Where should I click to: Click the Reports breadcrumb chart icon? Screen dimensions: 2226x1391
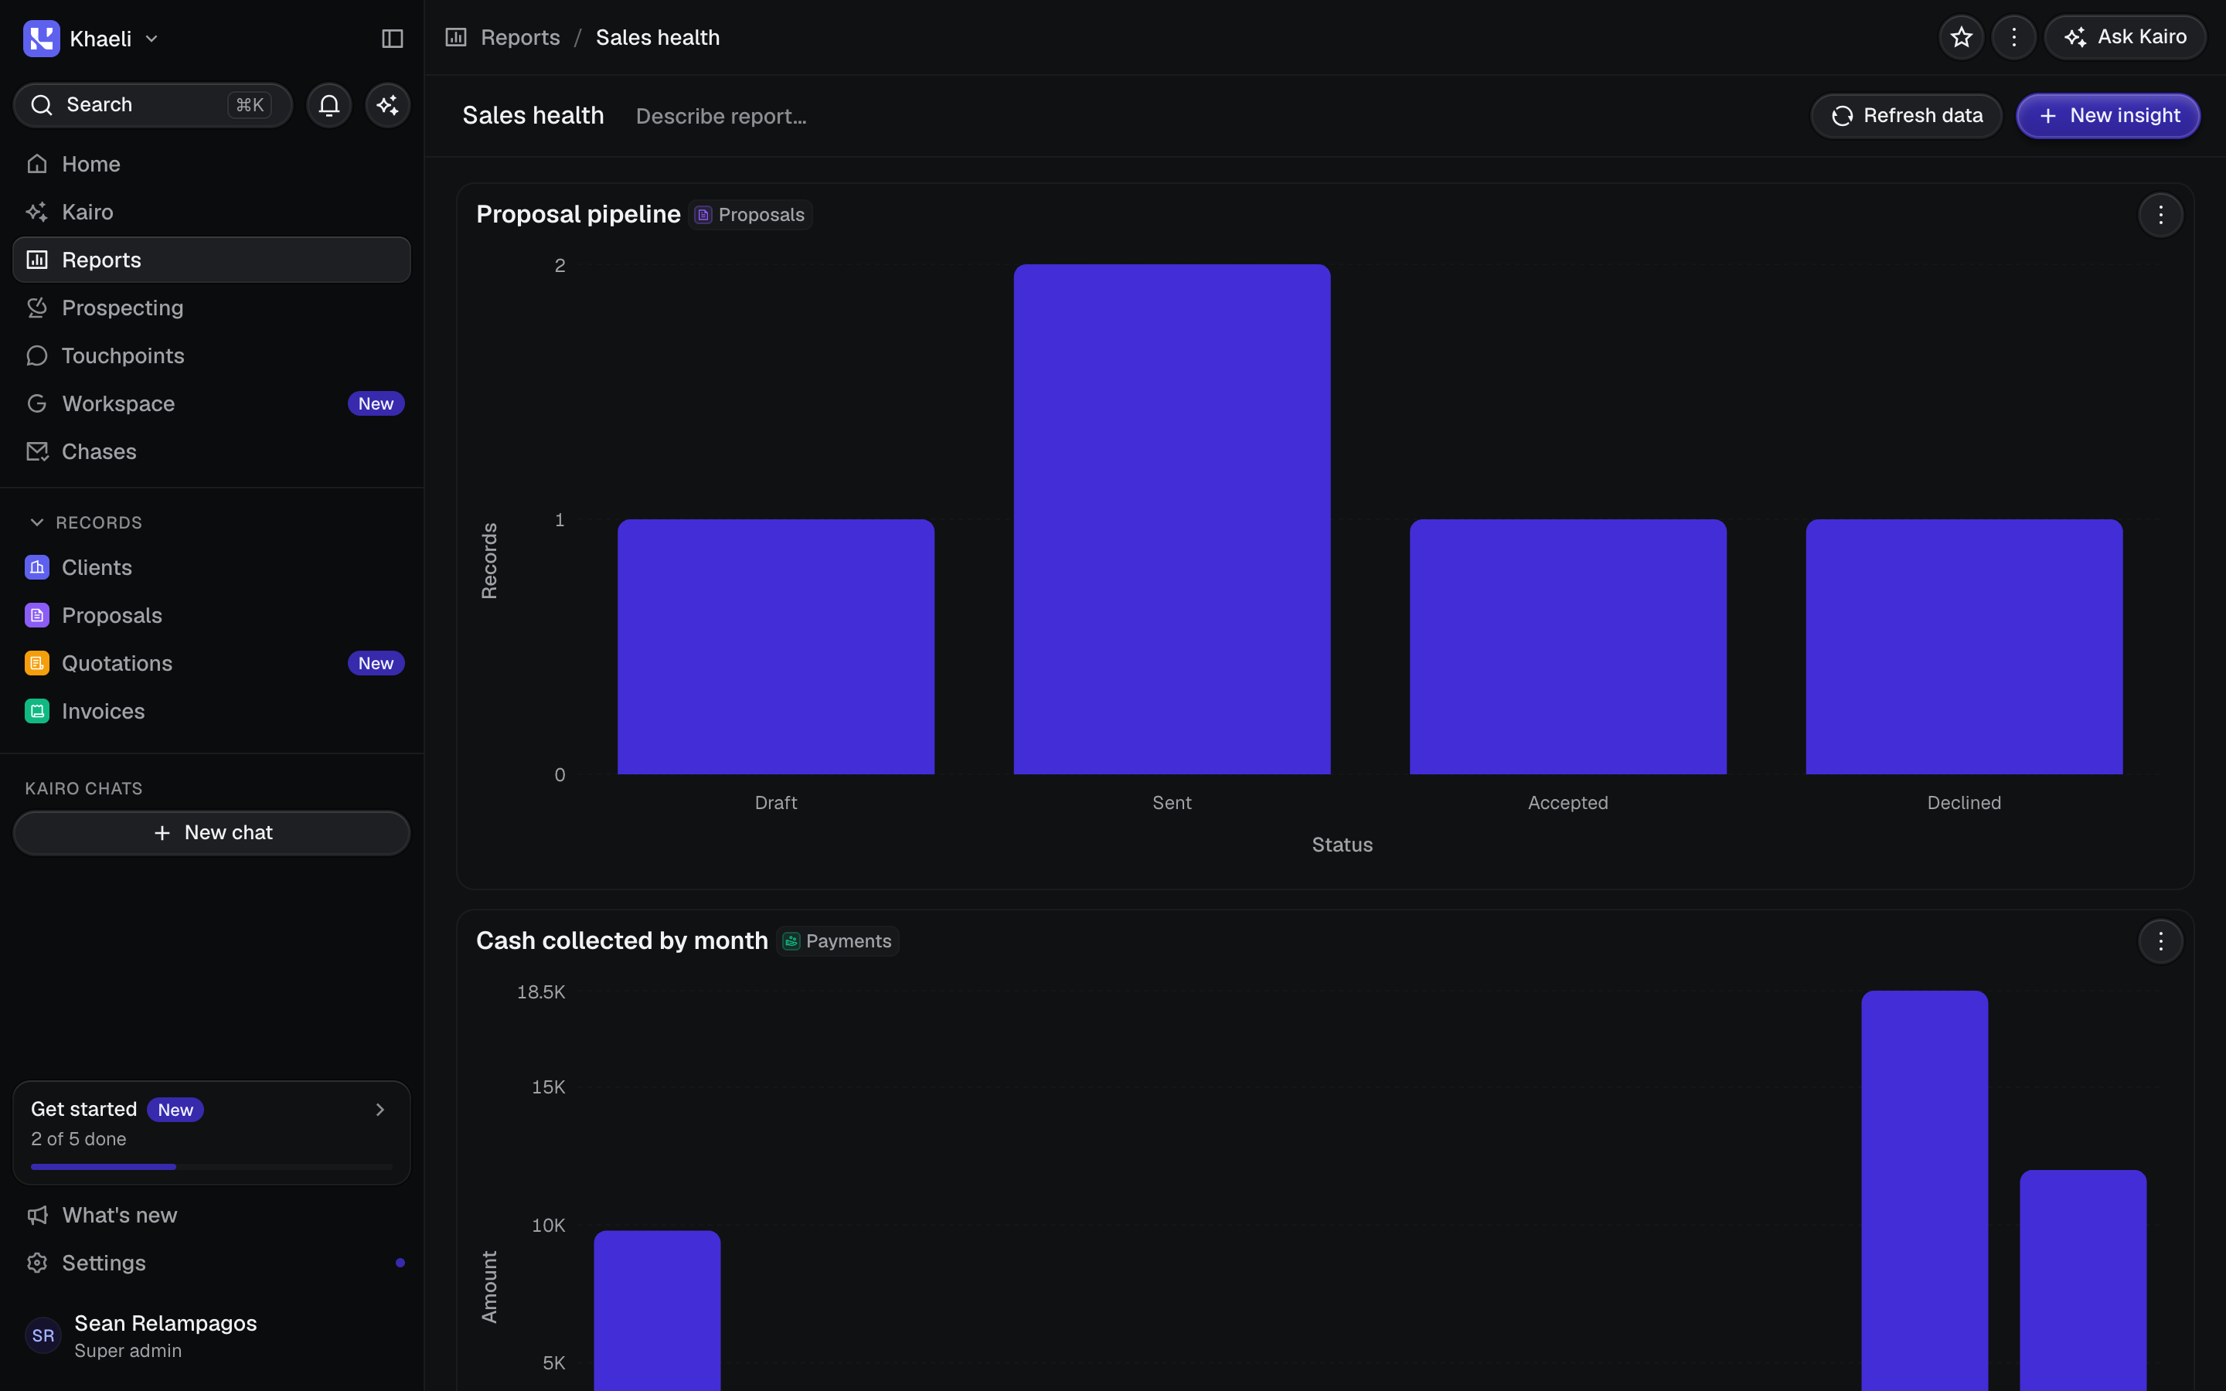pos(456,38)
